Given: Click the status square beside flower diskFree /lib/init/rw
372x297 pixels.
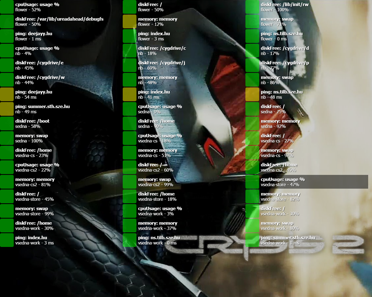Looking at the screenshot, I should [252, 7].
